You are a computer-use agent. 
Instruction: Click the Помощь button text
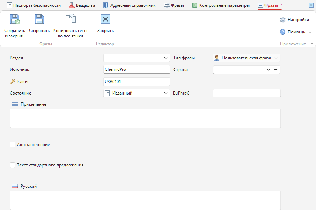pos(296,32)
